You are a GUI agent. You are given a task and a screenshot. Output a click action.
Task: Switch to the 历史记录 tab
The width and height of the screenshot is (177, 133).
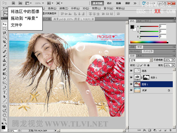148,52
